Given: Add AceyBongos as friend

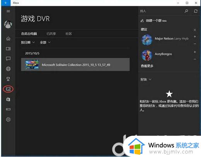Looking at the screenshot, I should [195, 52].
